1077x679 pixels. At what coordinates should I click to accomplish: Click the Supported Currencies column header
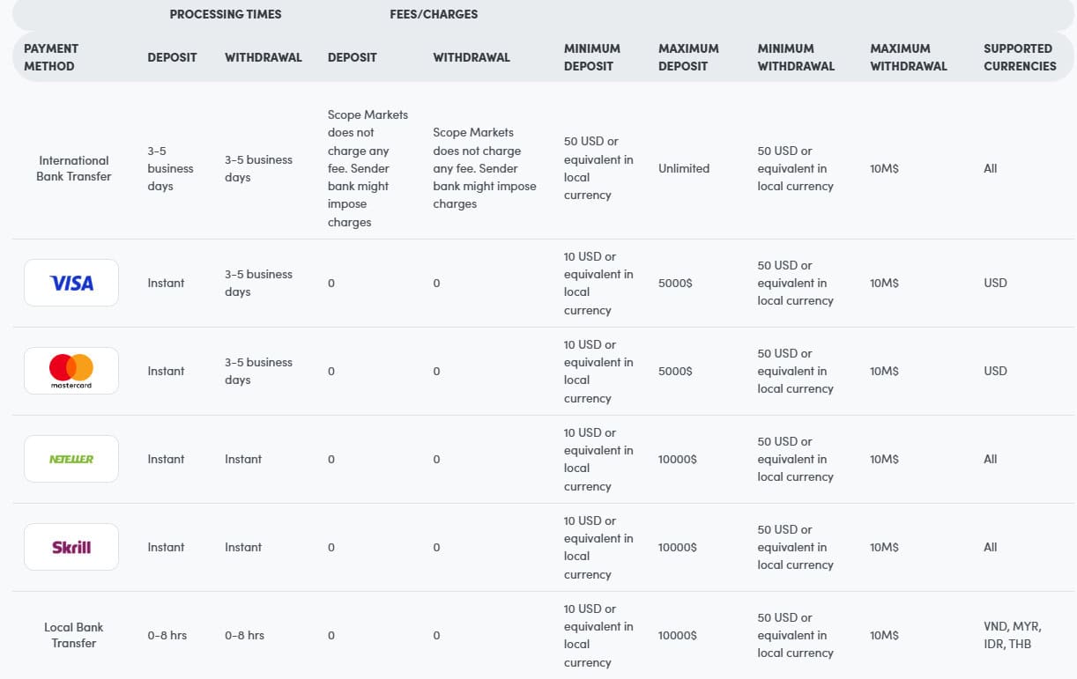click(1020, 57)
